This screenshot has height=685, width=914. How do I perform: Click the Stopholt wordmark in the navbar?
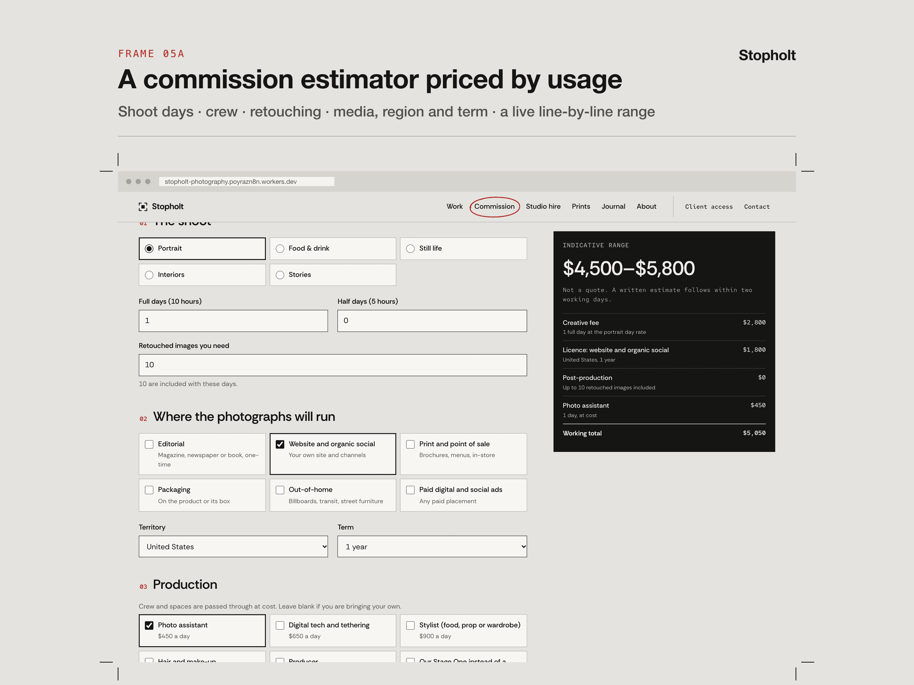coord(167,206)
